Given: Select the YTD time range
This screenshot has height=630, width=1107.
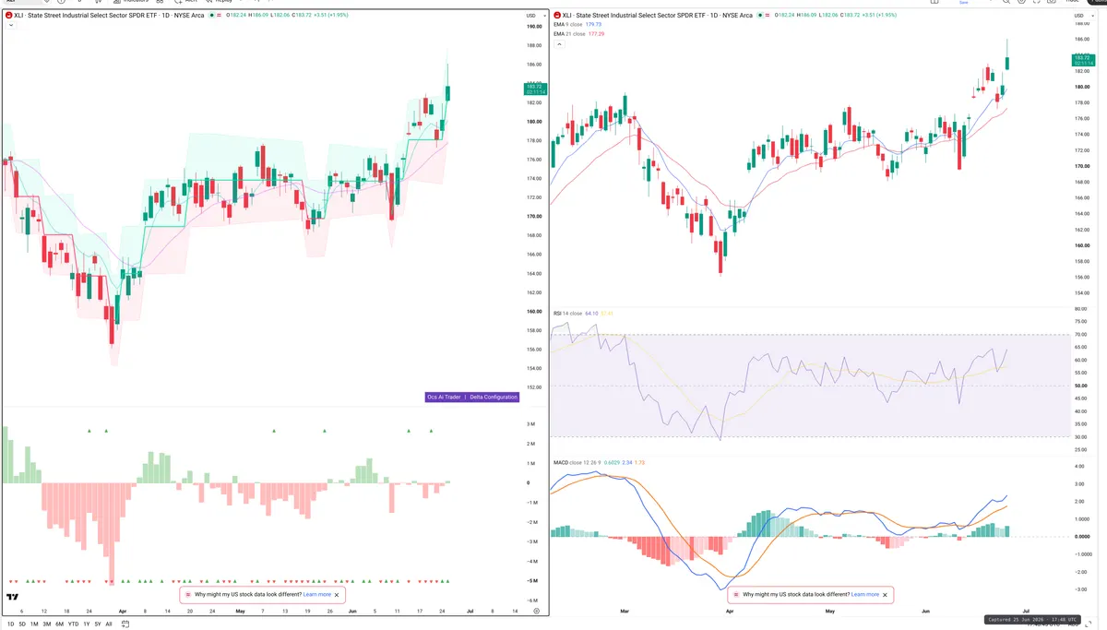Looking at the screenshot, I should (73, 624).
